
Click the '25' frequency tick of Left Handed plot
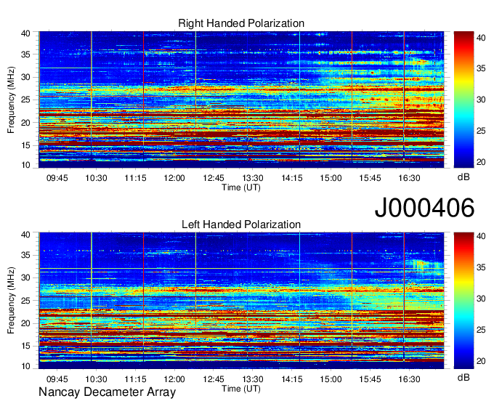point(25,301)
